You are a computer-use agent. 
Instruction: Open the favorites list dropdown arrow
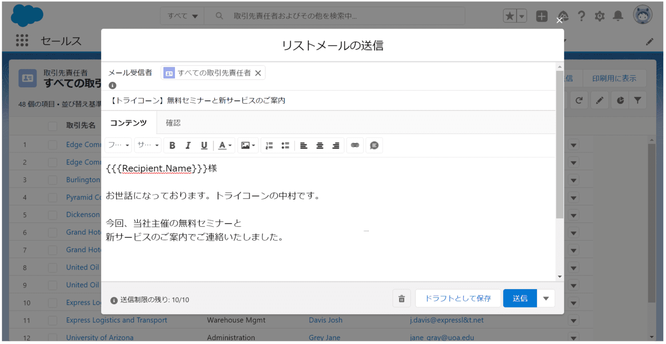tap(522, 16)
